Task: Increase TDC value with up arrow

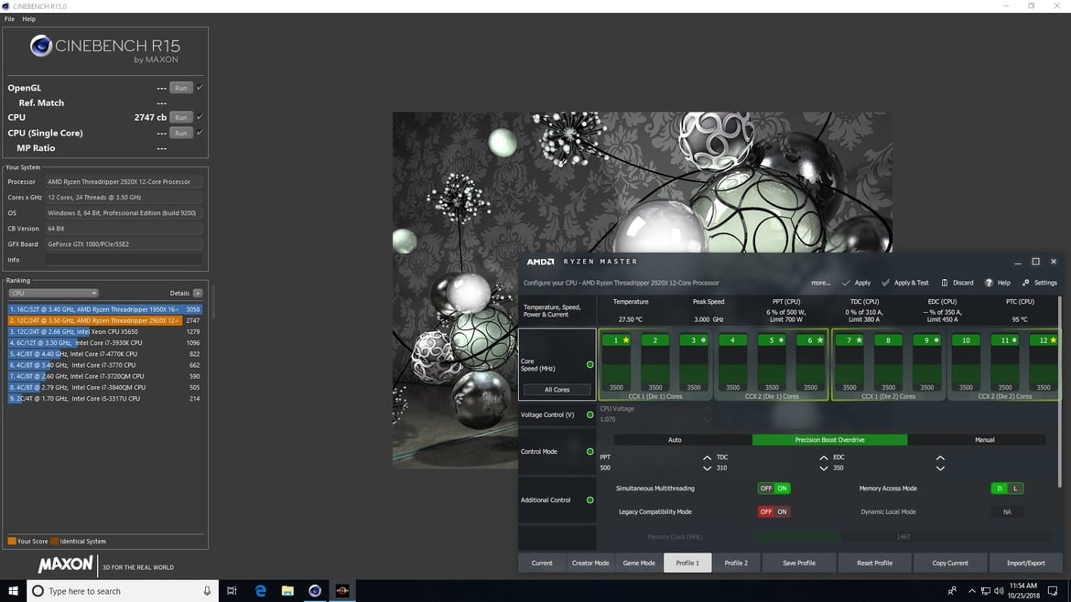Action: (824, 458)
